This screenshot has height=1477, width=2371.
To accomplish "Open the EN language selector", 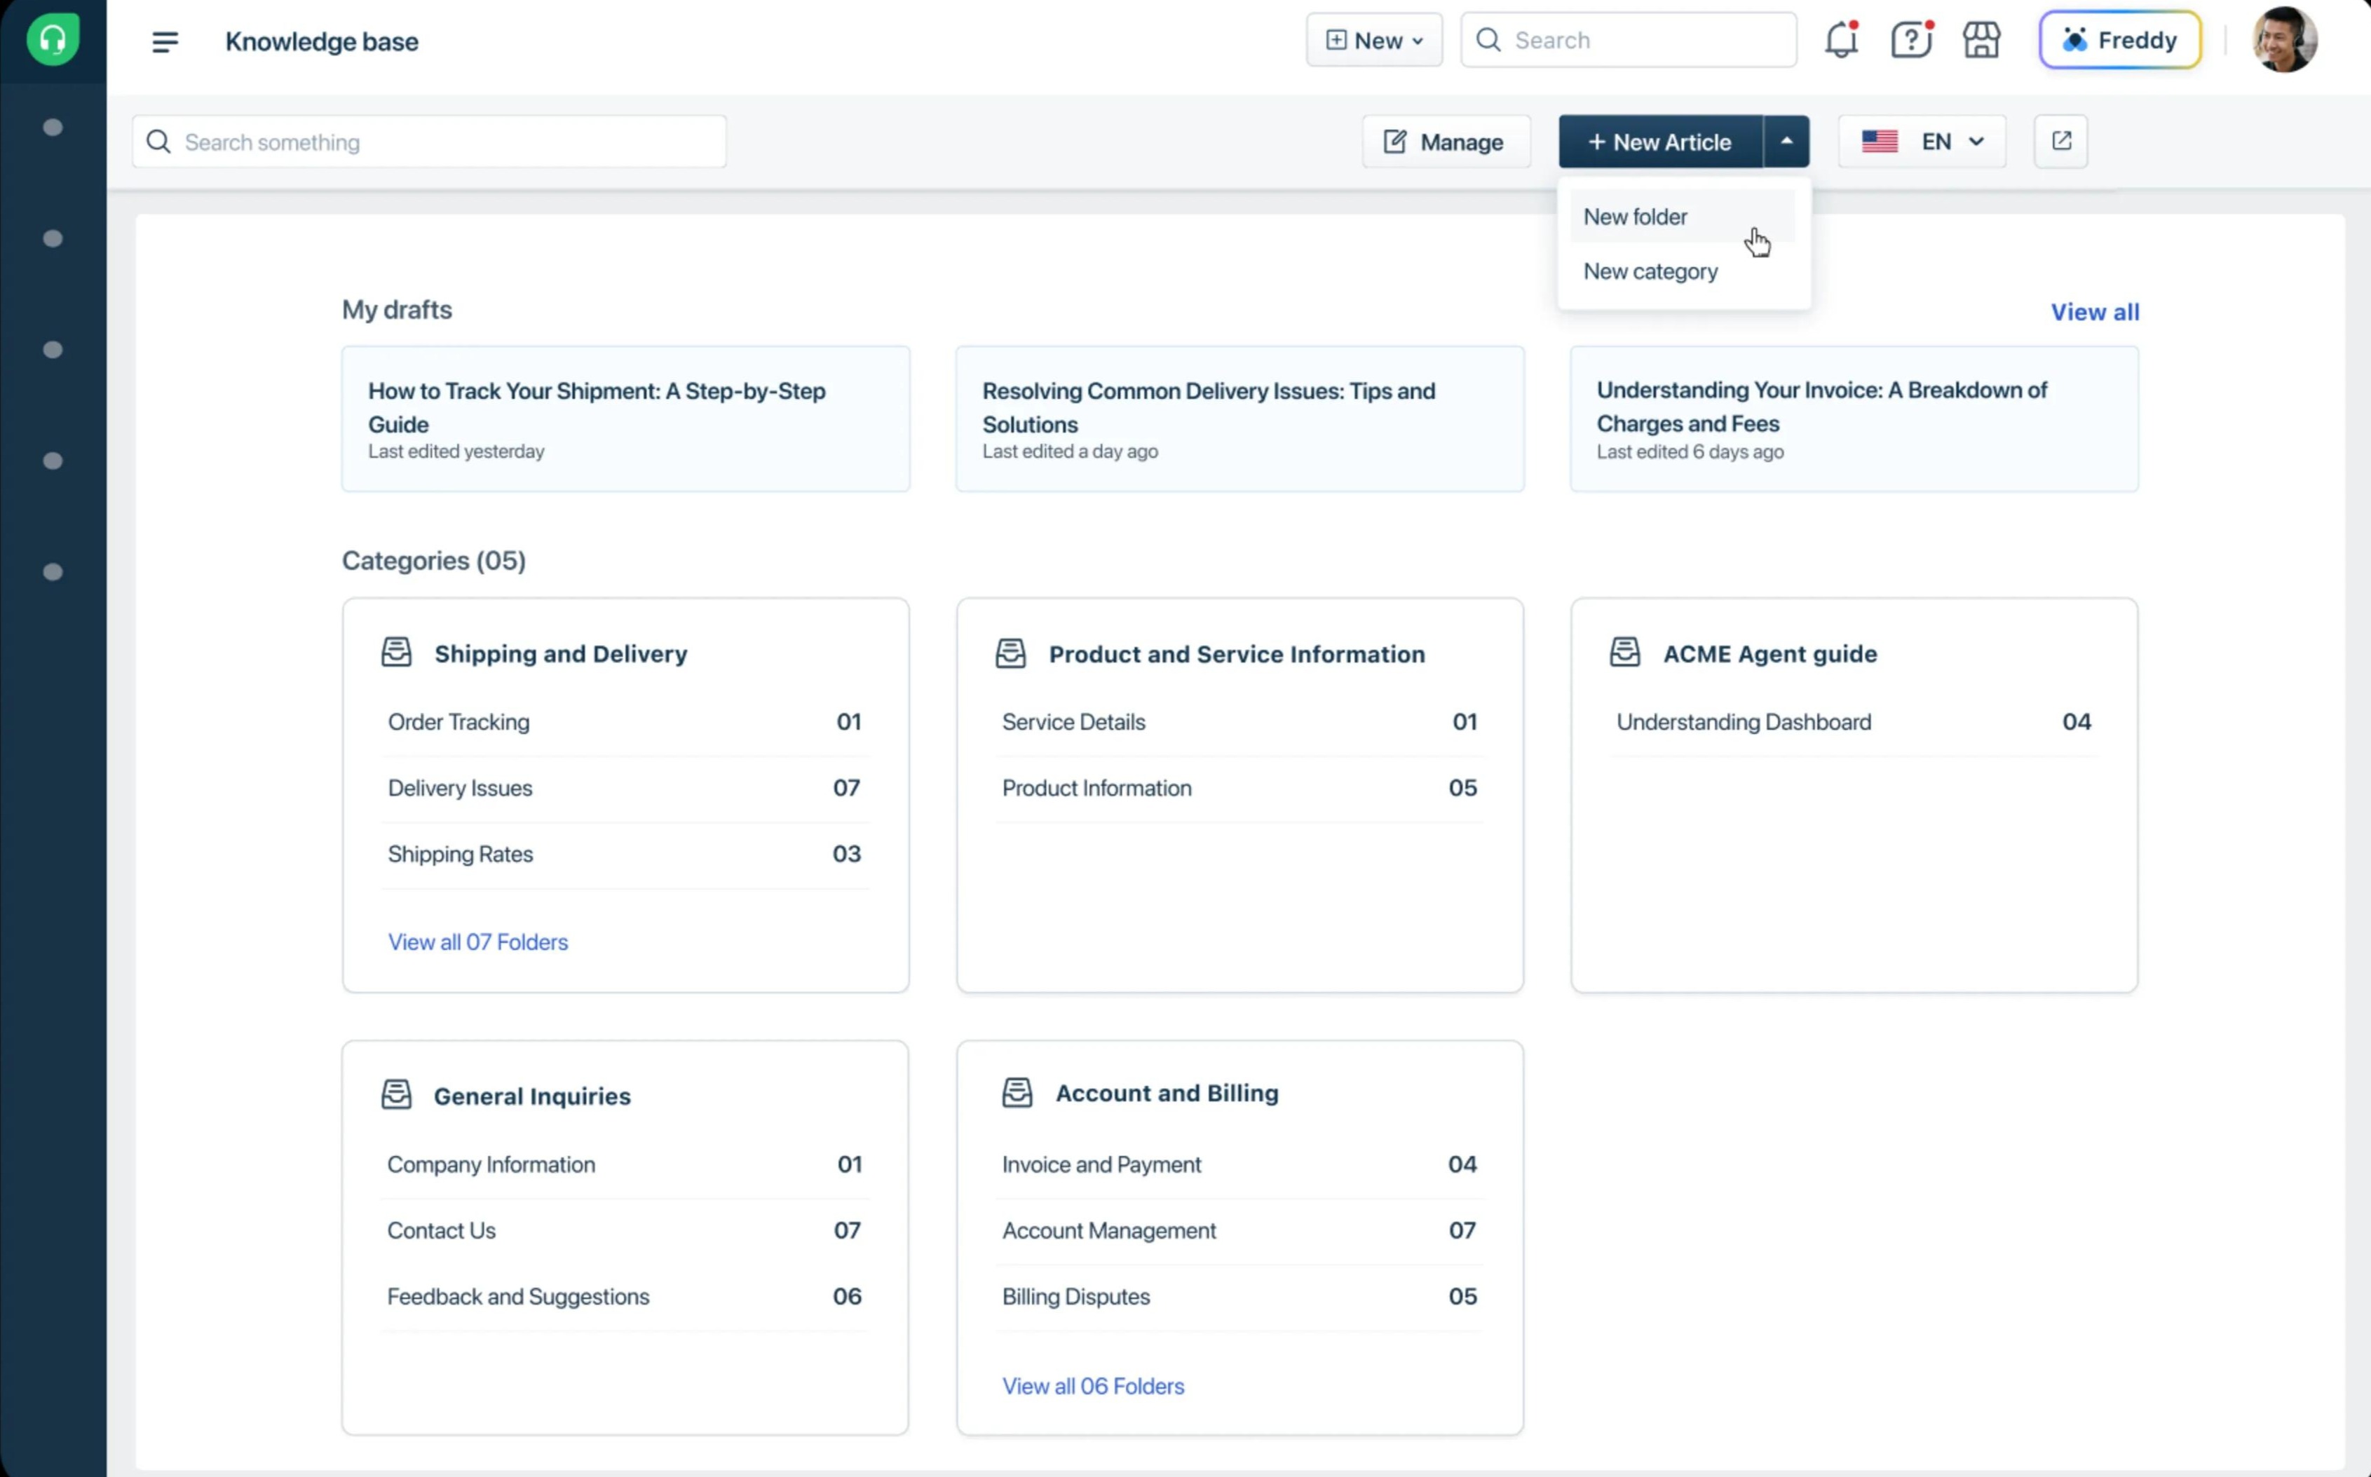I will point(1922,142).
